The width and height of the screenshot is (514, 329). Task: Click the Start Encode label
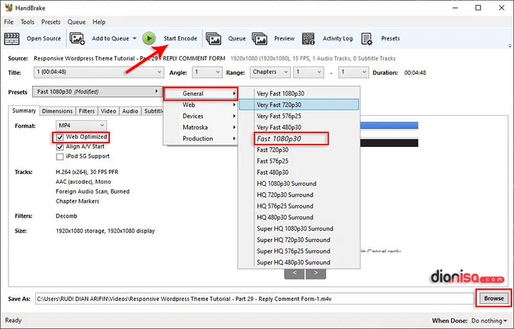[181, 39]
